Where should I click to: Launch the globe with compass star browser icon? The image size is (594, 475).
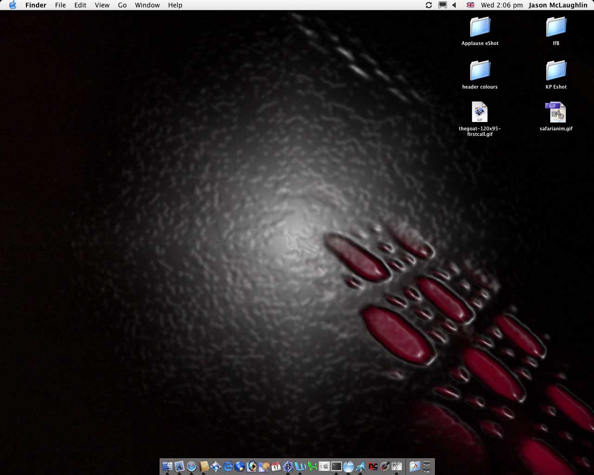[x=215, y=466]
